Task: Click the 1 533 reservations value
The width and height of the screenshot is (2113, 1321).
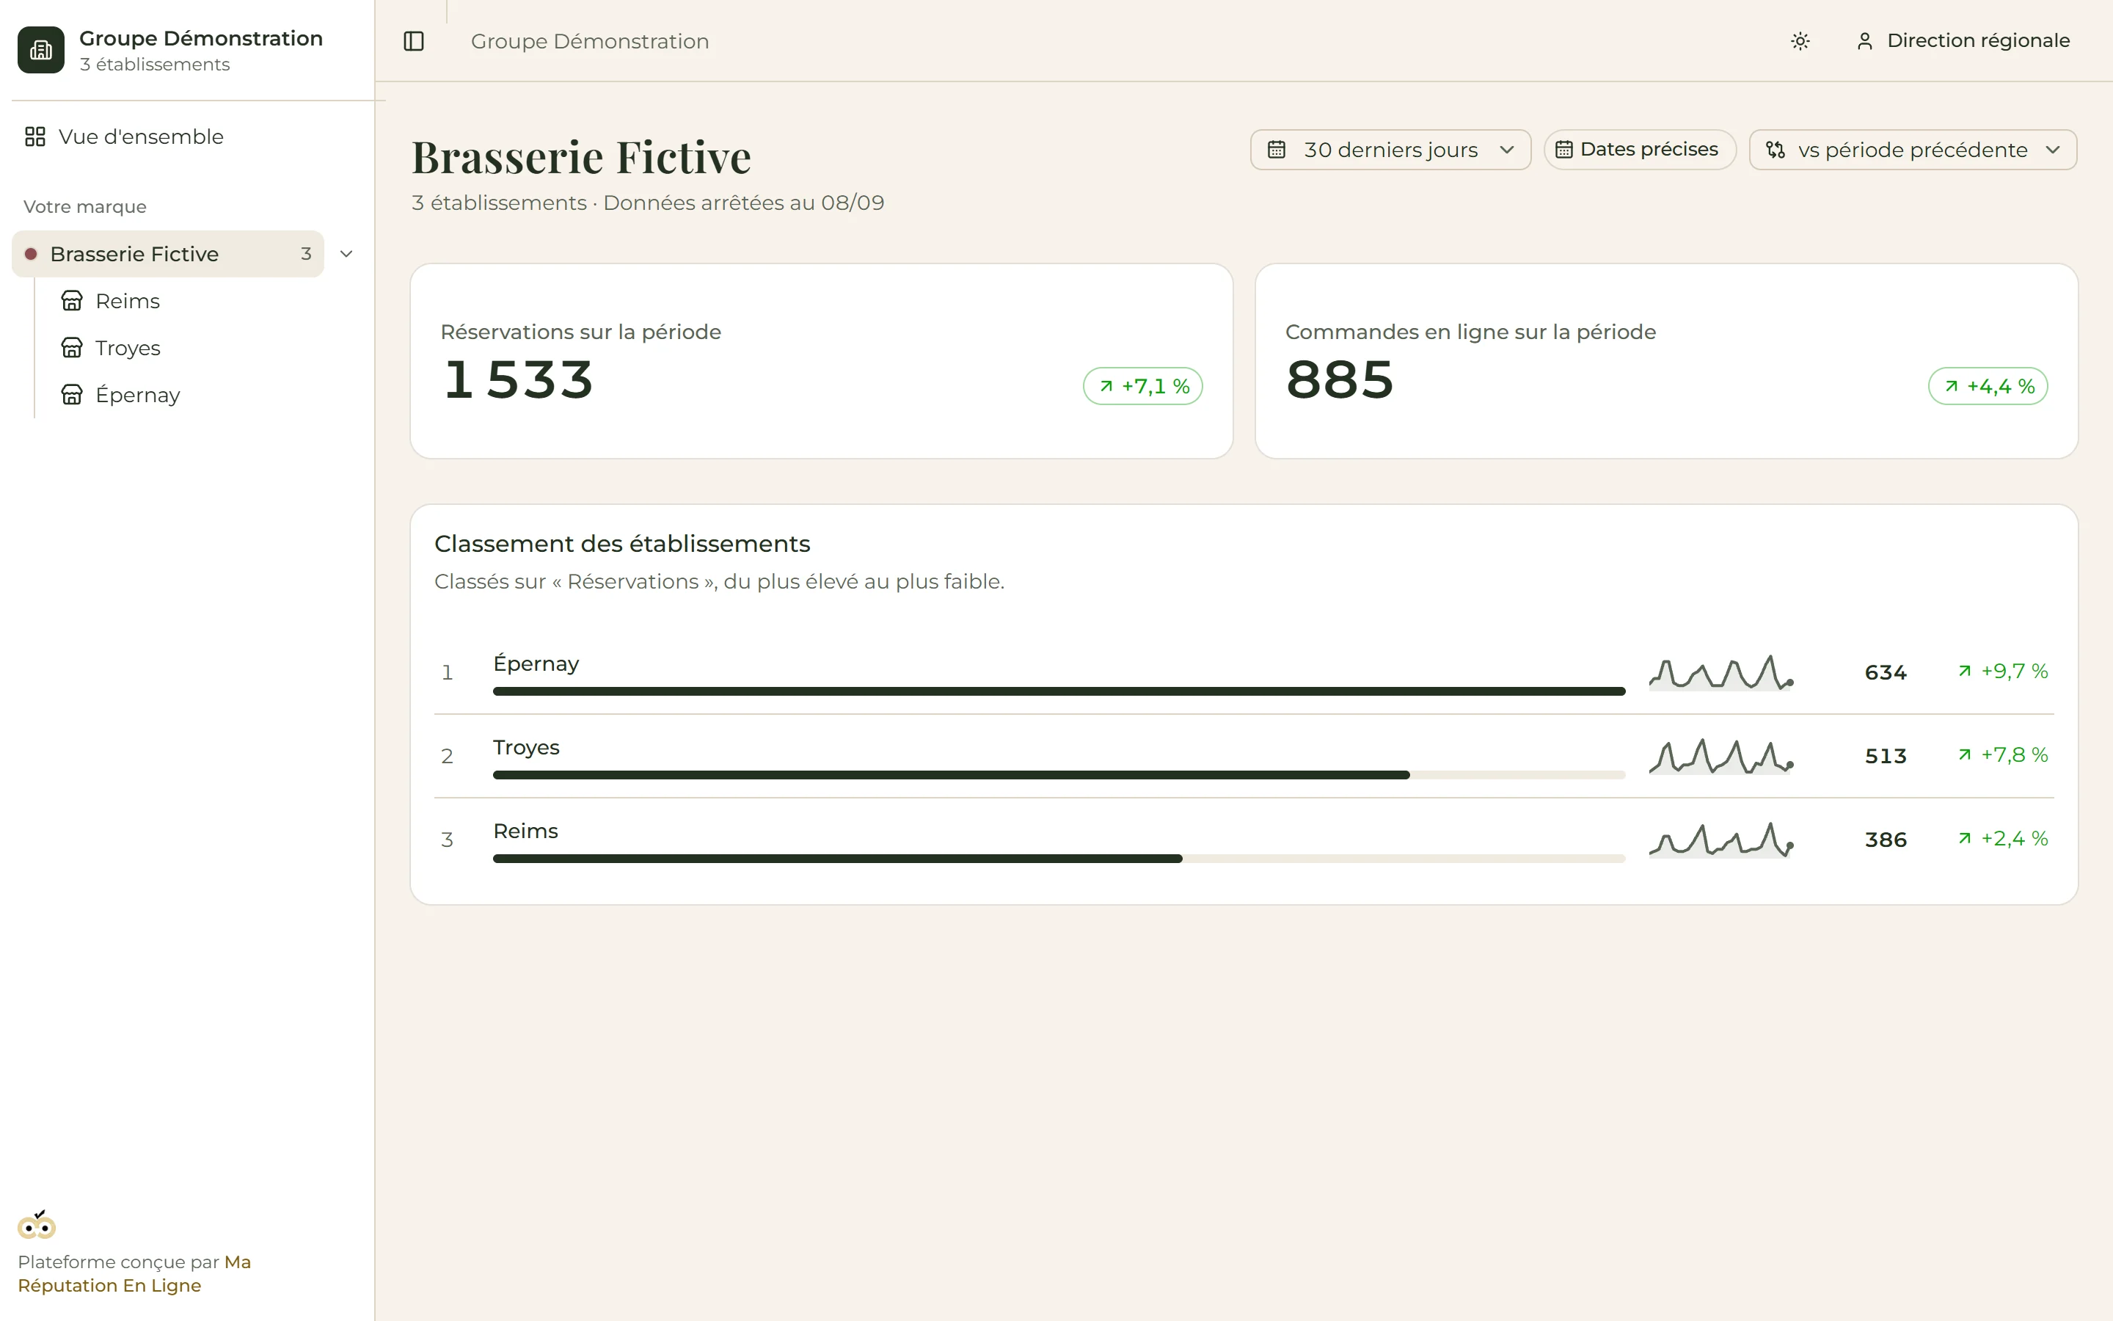Action: (519, 380)
